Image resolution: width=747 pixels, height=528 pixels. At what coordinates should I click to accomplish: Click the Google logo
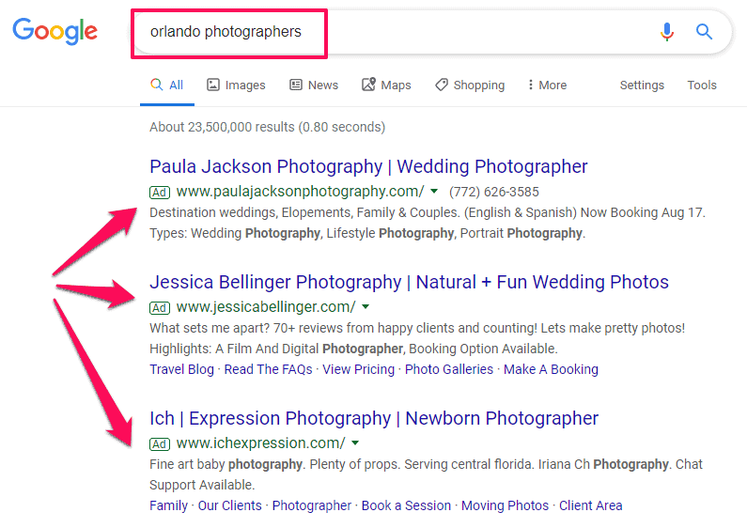(x=54, y=31)
